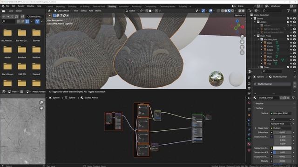Hide the Chute object with eye icon

tap(291, 46)
